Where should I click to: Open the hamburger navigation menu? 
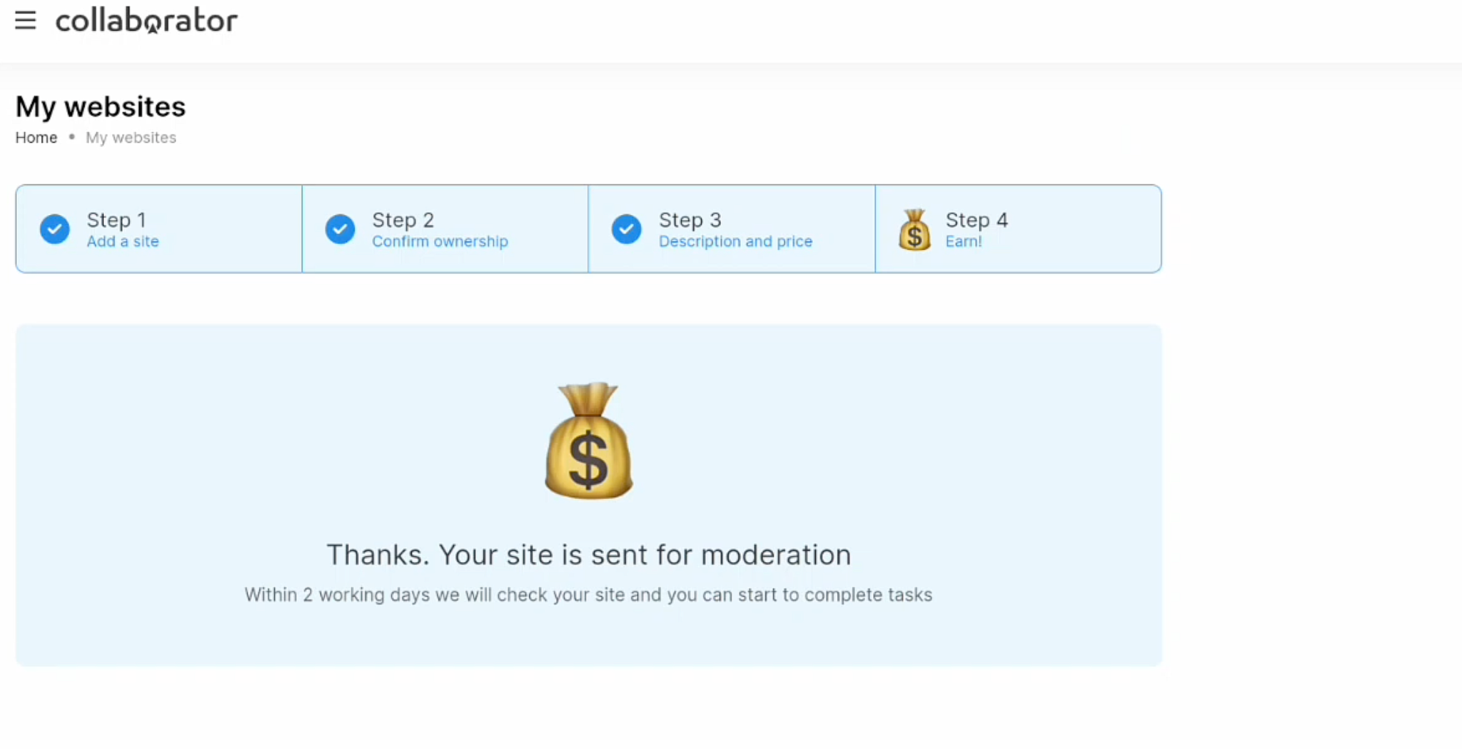tap(25, 21)
